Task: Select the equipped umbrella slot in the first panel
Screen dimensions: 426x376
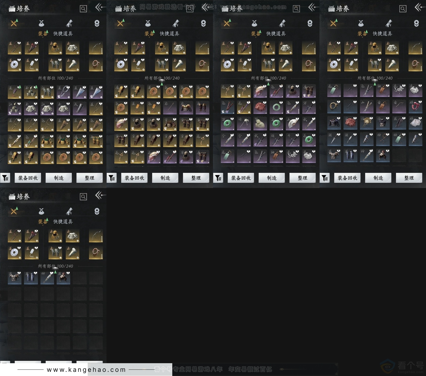Action: coord(32,48)
